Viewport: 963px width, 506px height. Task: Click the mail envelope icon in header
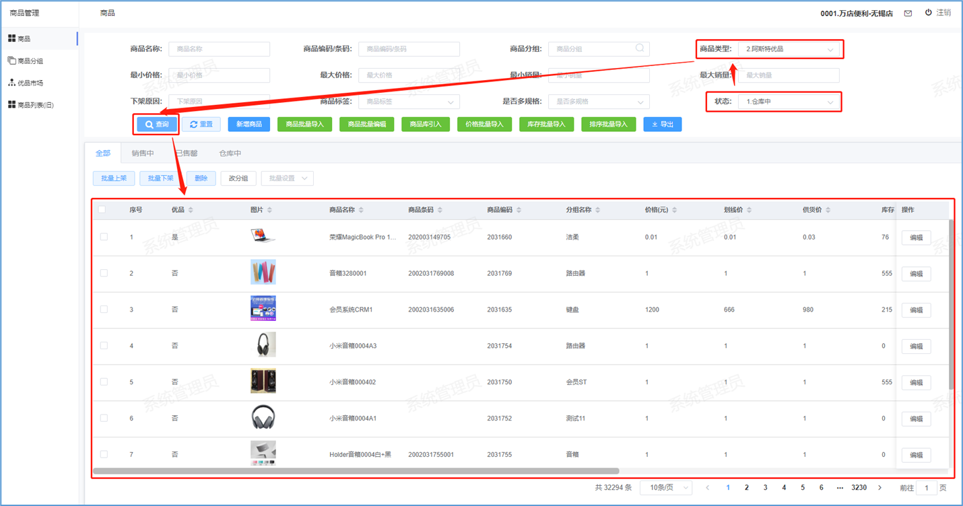(908, 13)
